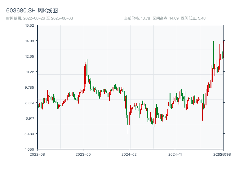Click the 15.52 y-axis price label
The width and height of the screenshot is (248, 186).
point(30,25)
